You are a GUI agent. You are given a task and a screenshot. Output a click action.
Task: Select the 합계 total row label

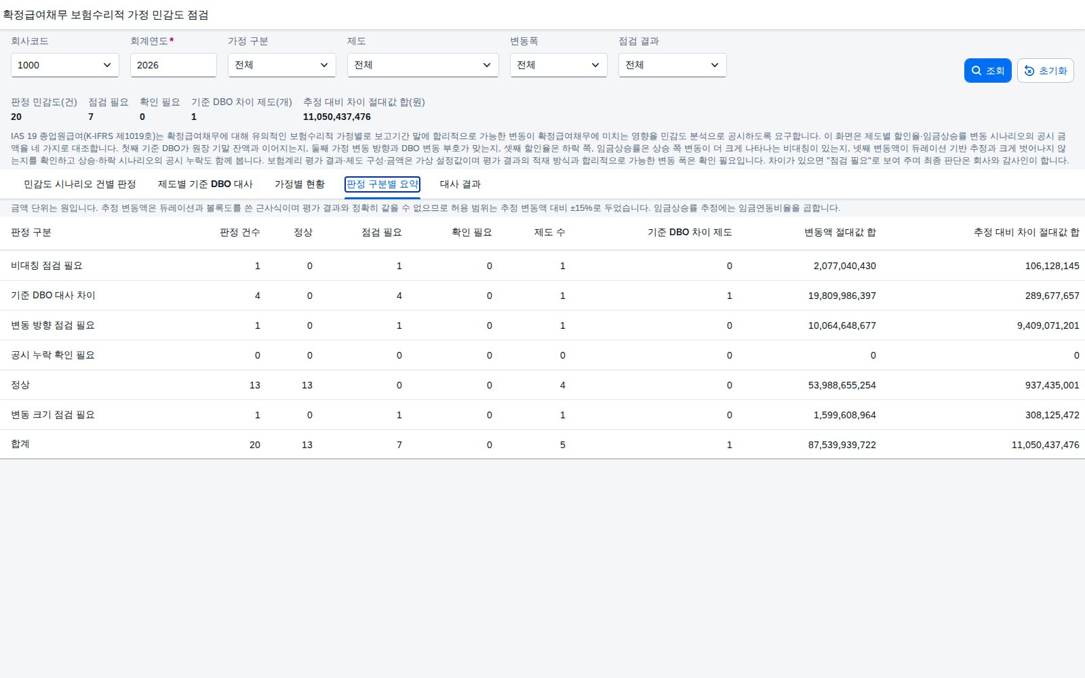pyautogui.click(x=20, y=445)
